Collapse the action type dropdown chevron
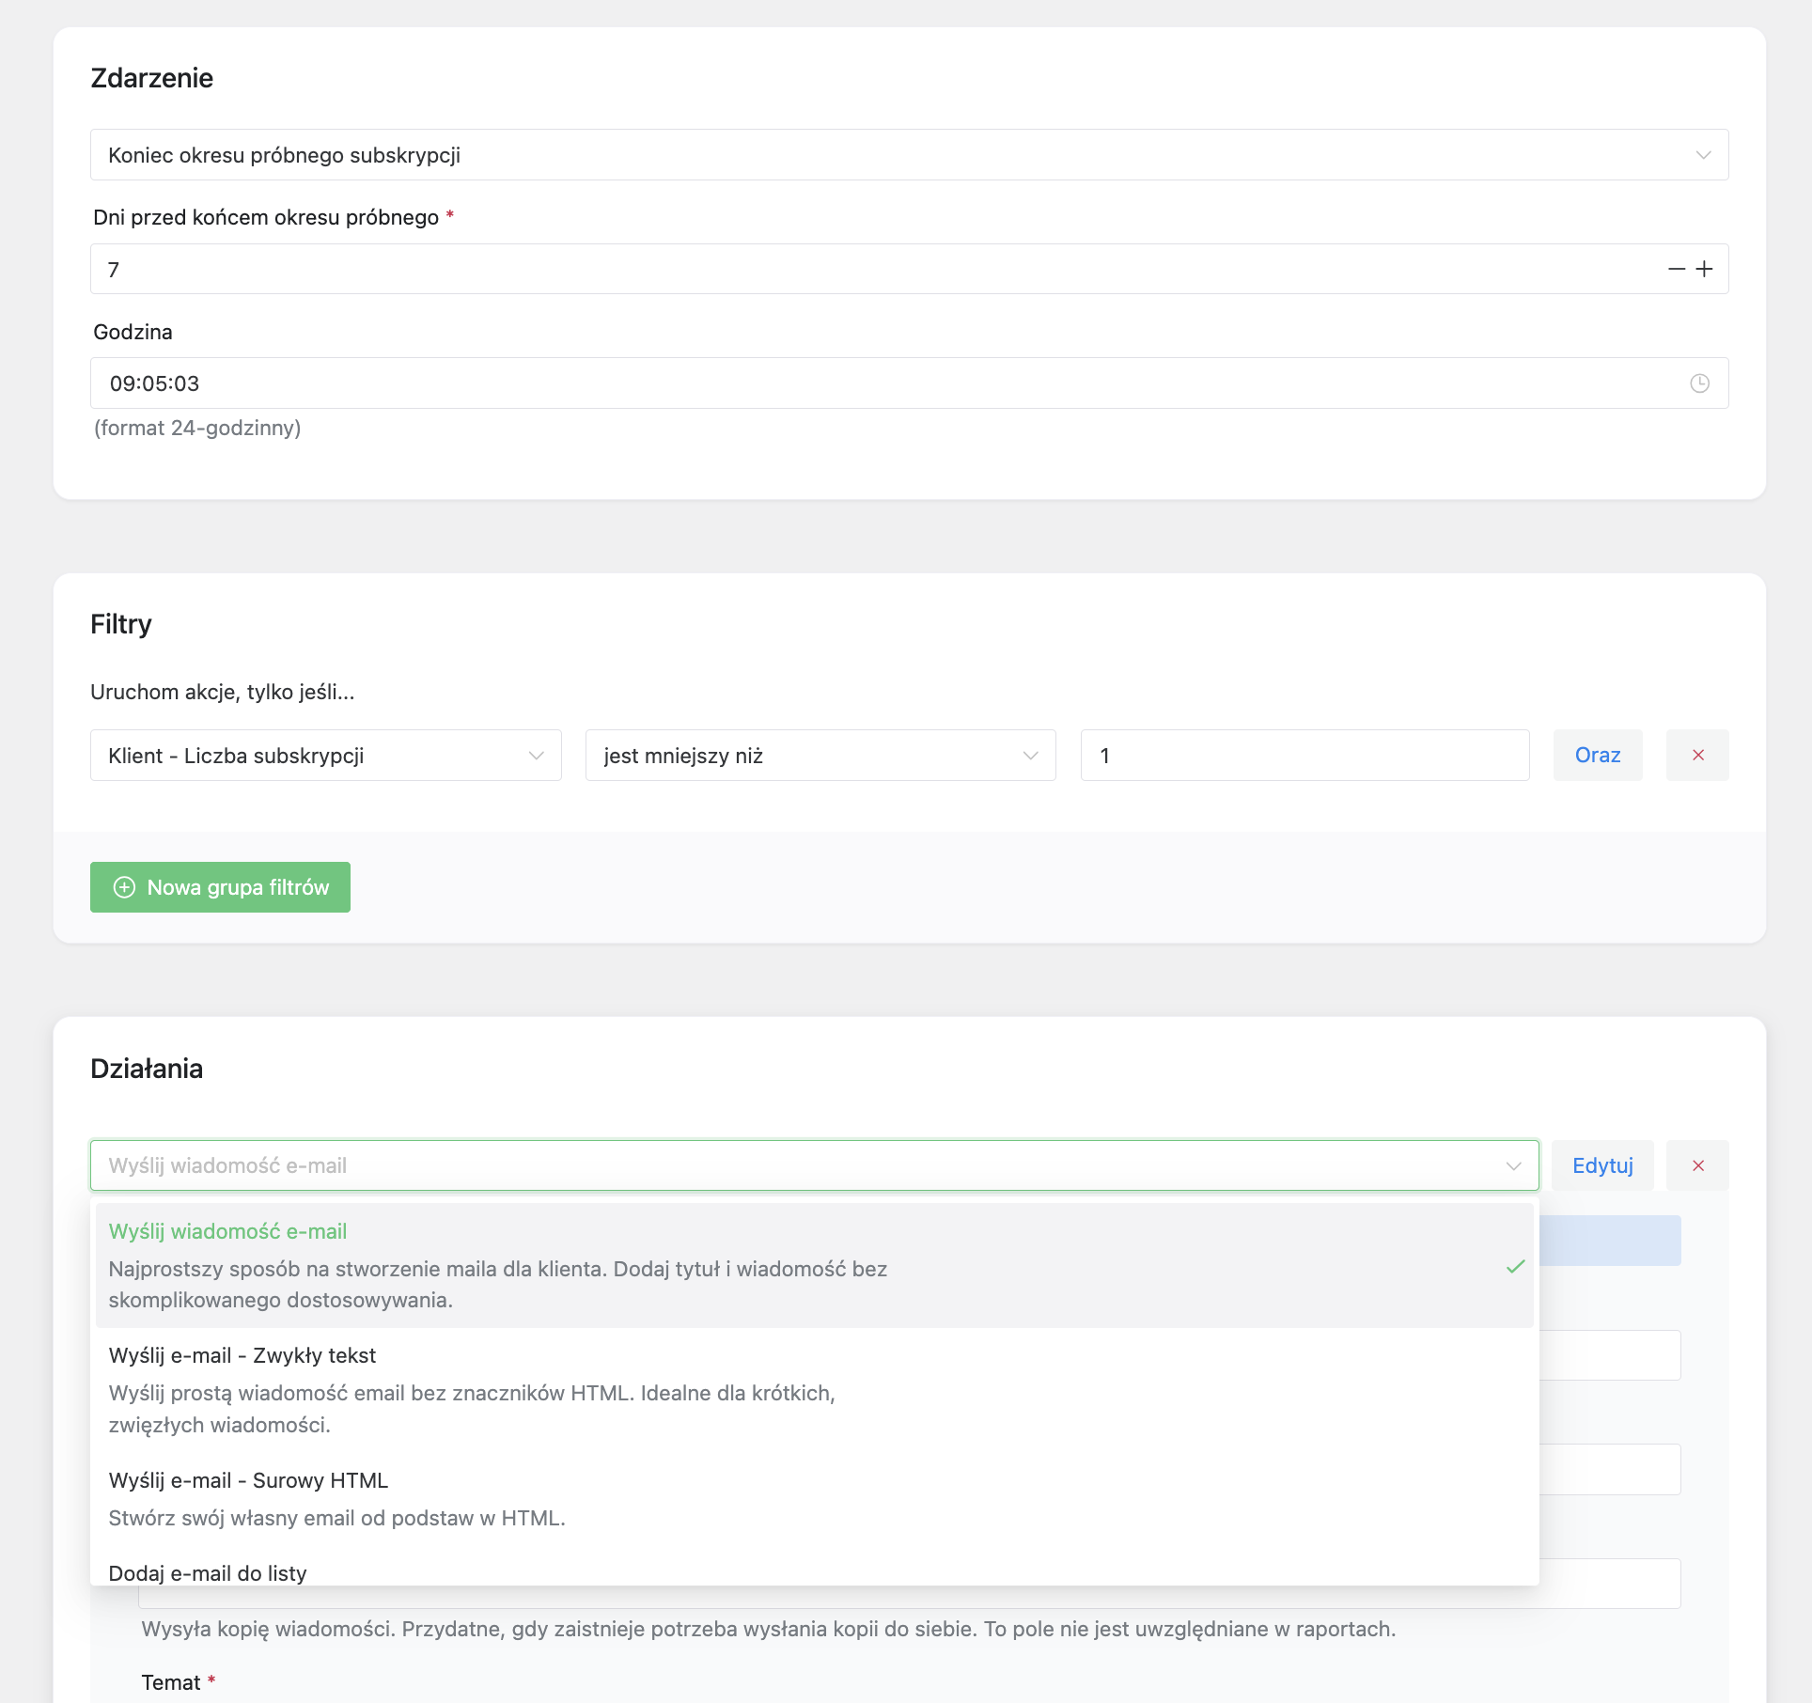This screenshot has width=1812, height=1703. pyautogui.click(x=1513, y=1165)
